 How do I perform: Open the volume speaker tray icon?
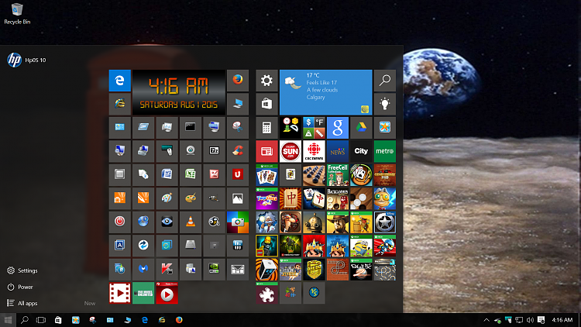click(x=530, y=320)
